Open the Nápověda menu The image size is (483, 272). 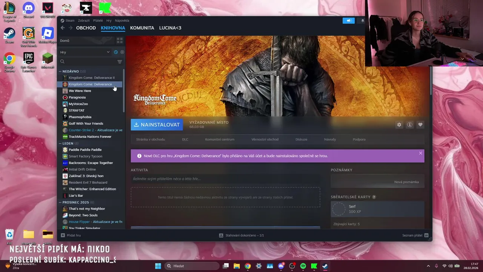pyautogui.click(x=122, y=21)
